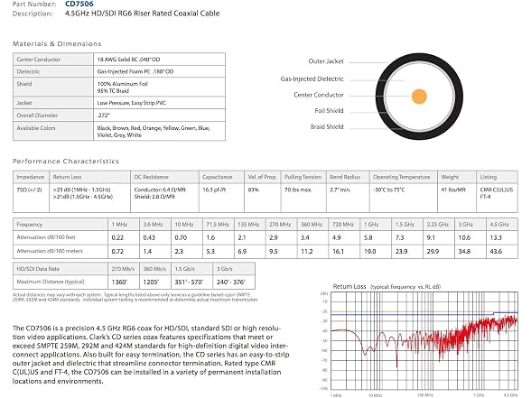The image size is (531, 398).
Task: Click the '2.25 GHz' frequency column header
Action: coord(437,225)
